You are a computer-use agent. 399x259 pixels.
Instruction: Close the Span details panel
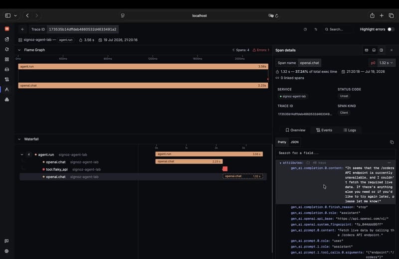pyautogui.click(x=392, y=50)
